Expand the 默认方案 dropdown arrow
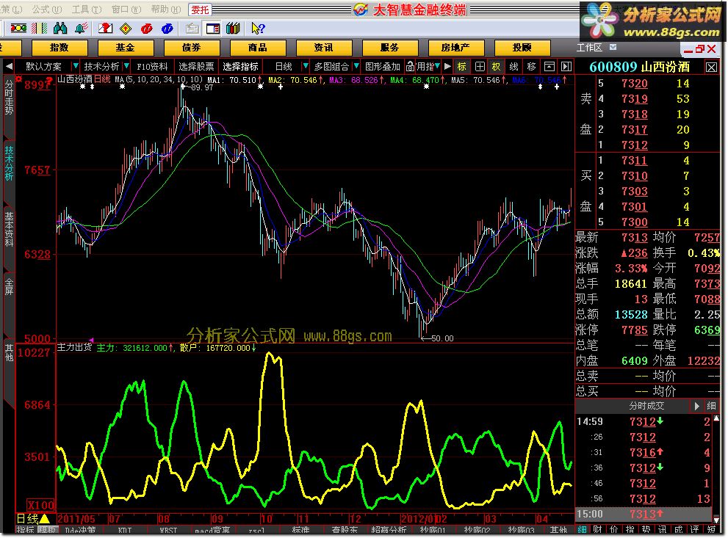This screenshot has height=538, width=728. point(75,66)
